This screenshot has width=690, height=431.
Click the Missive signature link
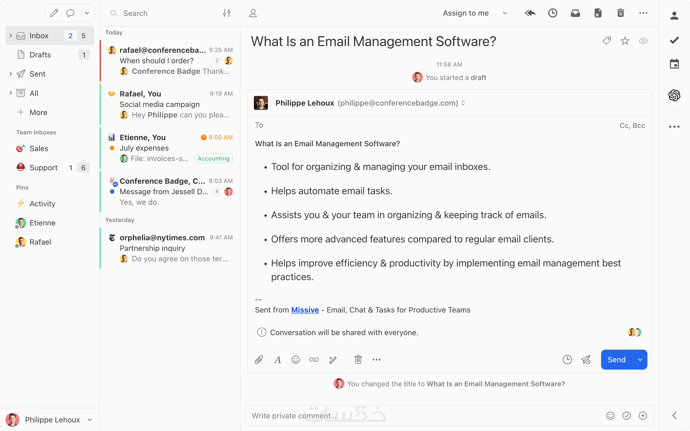point(305,310)
